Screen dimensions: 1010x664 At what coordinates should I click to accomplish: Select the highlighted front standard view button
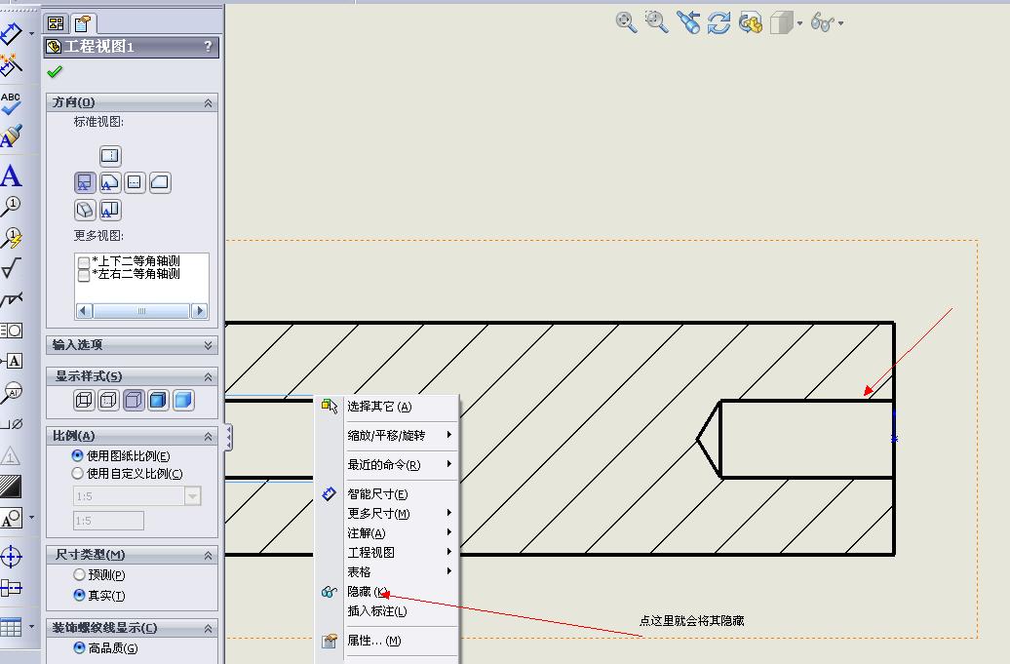pos(85,183)
